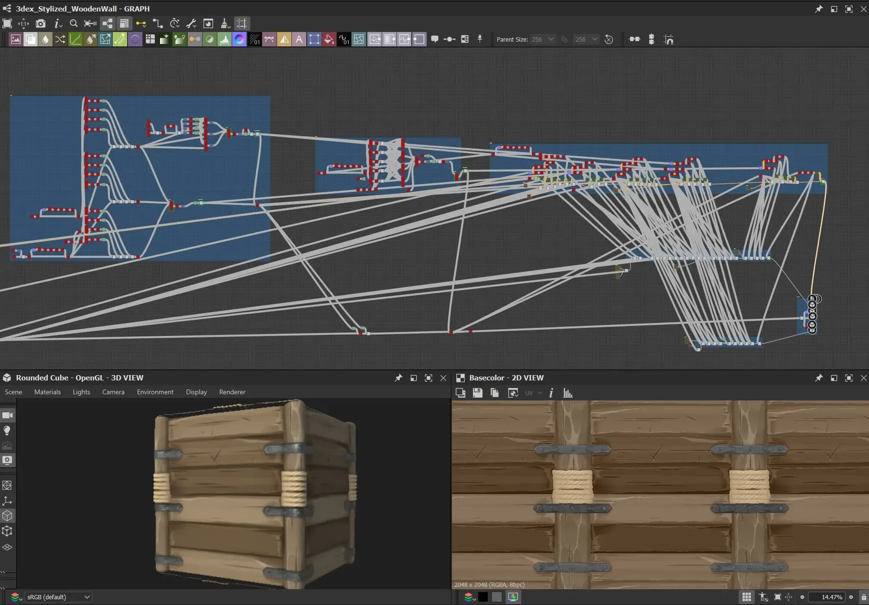
Task: Open the Materials menu
Action: [47, 392]
